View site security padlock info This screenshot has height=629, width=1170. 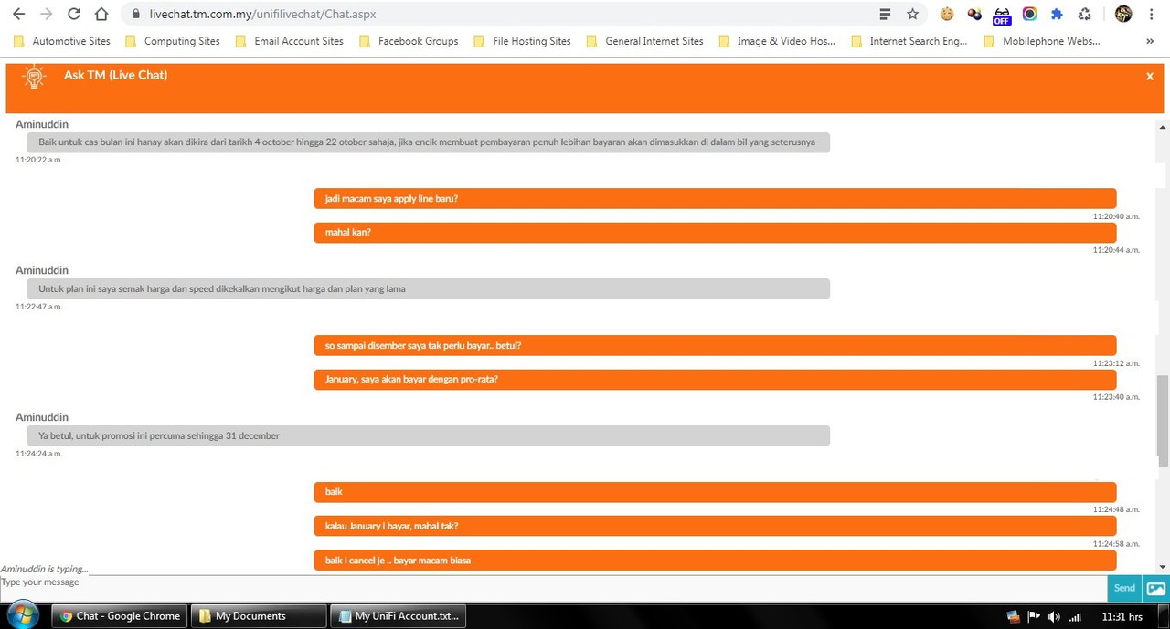(135, 15)
